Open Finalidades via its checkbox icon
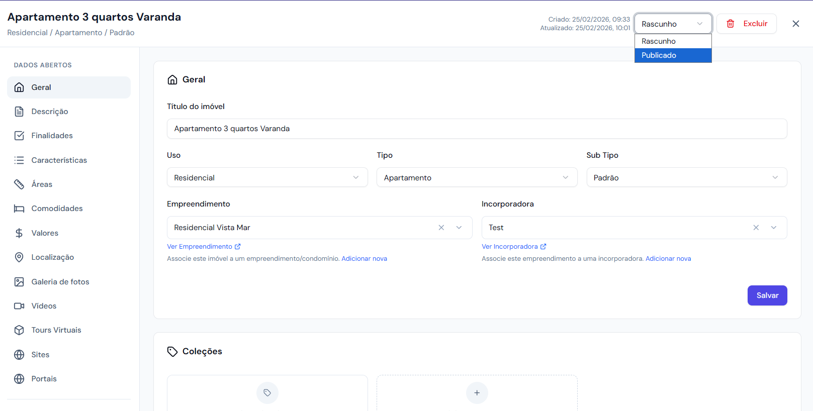This screenshot has height=411, width=813. click(x=19, y=136)
